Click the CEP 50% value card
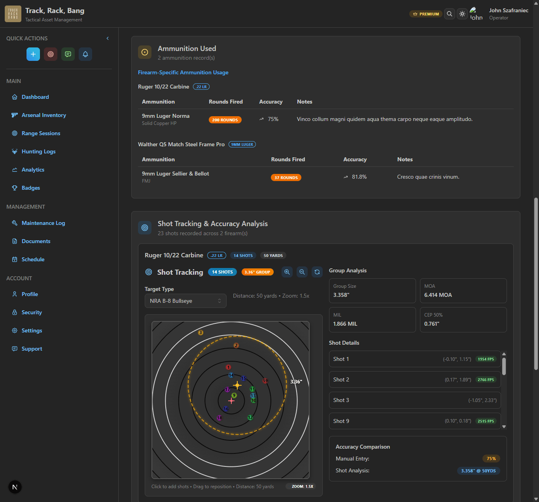Screen dimensions: 539x502 click(463, 320)
